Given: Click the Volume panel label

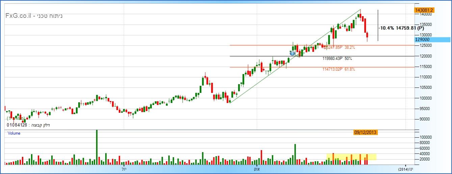Looking at the screenshot, I should pyautogui.click(x=14, y=133).
